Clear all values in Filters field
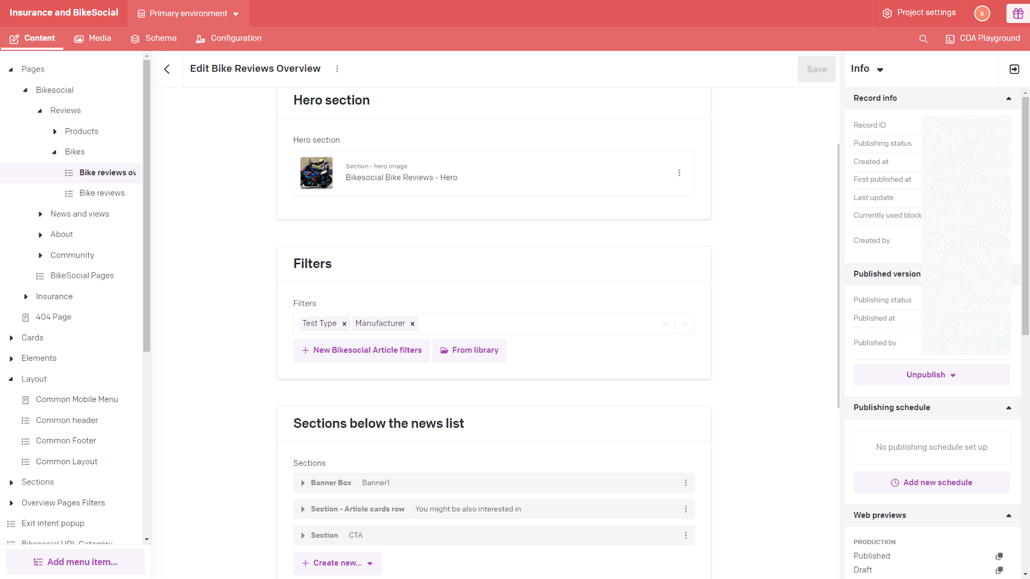 point(664,324)
